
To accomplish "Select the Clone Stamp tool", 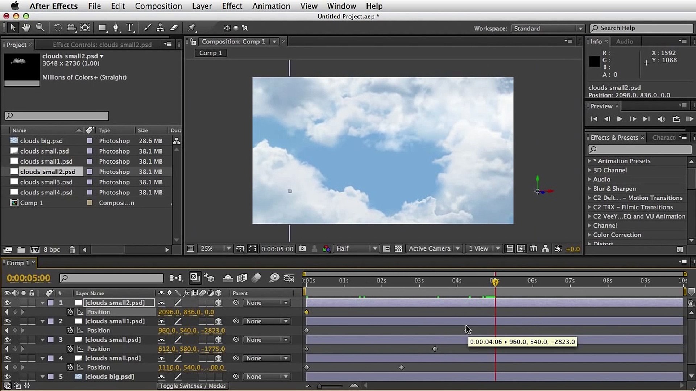I will point(160,28).
